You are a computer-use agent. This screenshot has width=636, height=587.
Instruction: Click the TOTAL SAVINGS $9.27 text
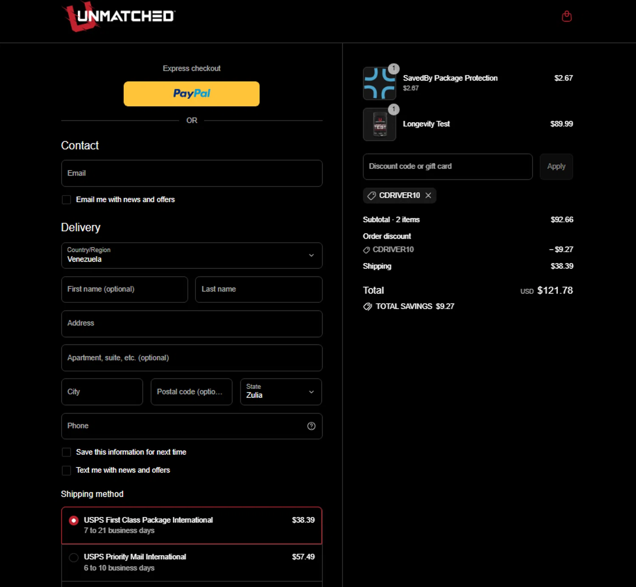point(415,307)
